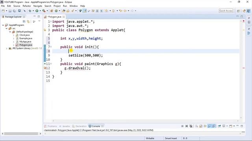
Task: Toggle Show Console on standard output
Action: 209,126
